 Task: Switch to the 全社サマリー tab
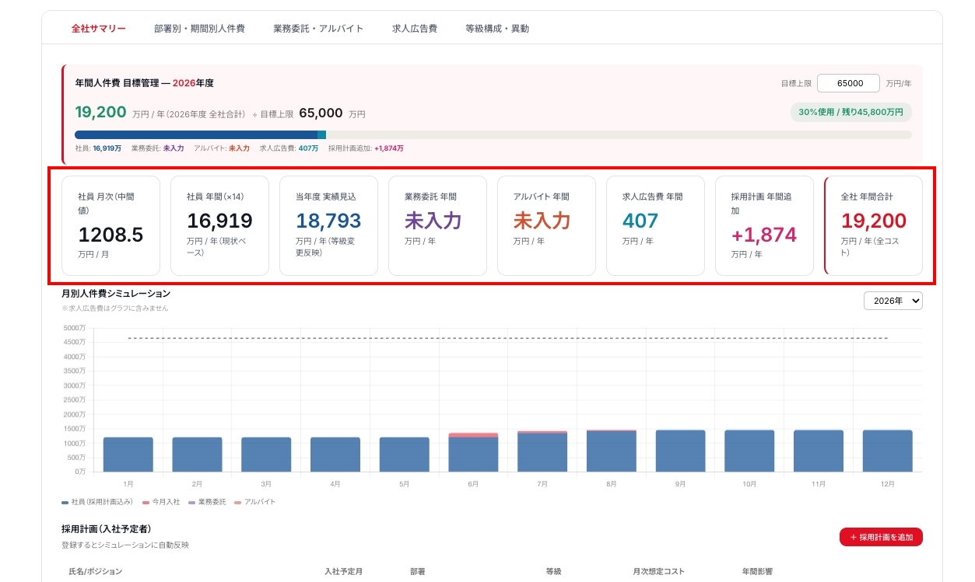[x=98, y=29]
